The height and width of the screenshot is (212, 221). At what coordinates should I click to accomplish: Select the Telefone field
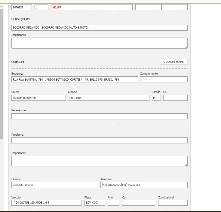144,185
